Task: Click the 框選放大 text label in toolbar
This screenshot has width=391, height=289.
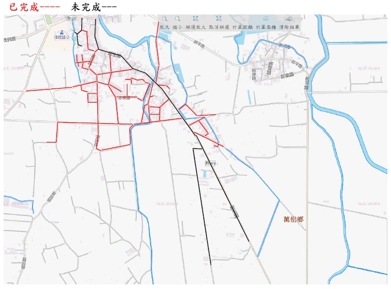Action: [195, 26]
